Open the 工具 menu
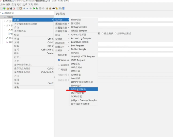 [30, 4]
